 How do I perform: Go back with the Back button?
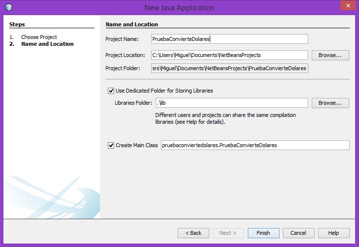[x=193, y=233]
